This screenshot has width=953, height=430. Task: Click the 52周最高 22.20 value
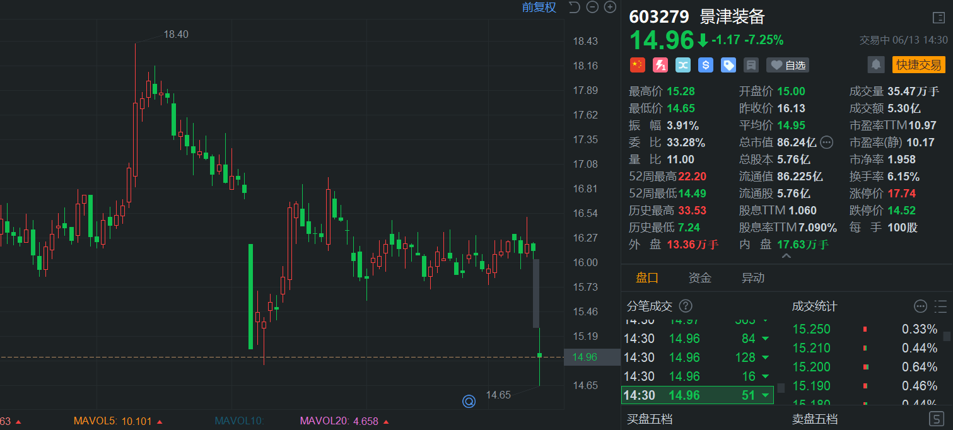[692, 177]
